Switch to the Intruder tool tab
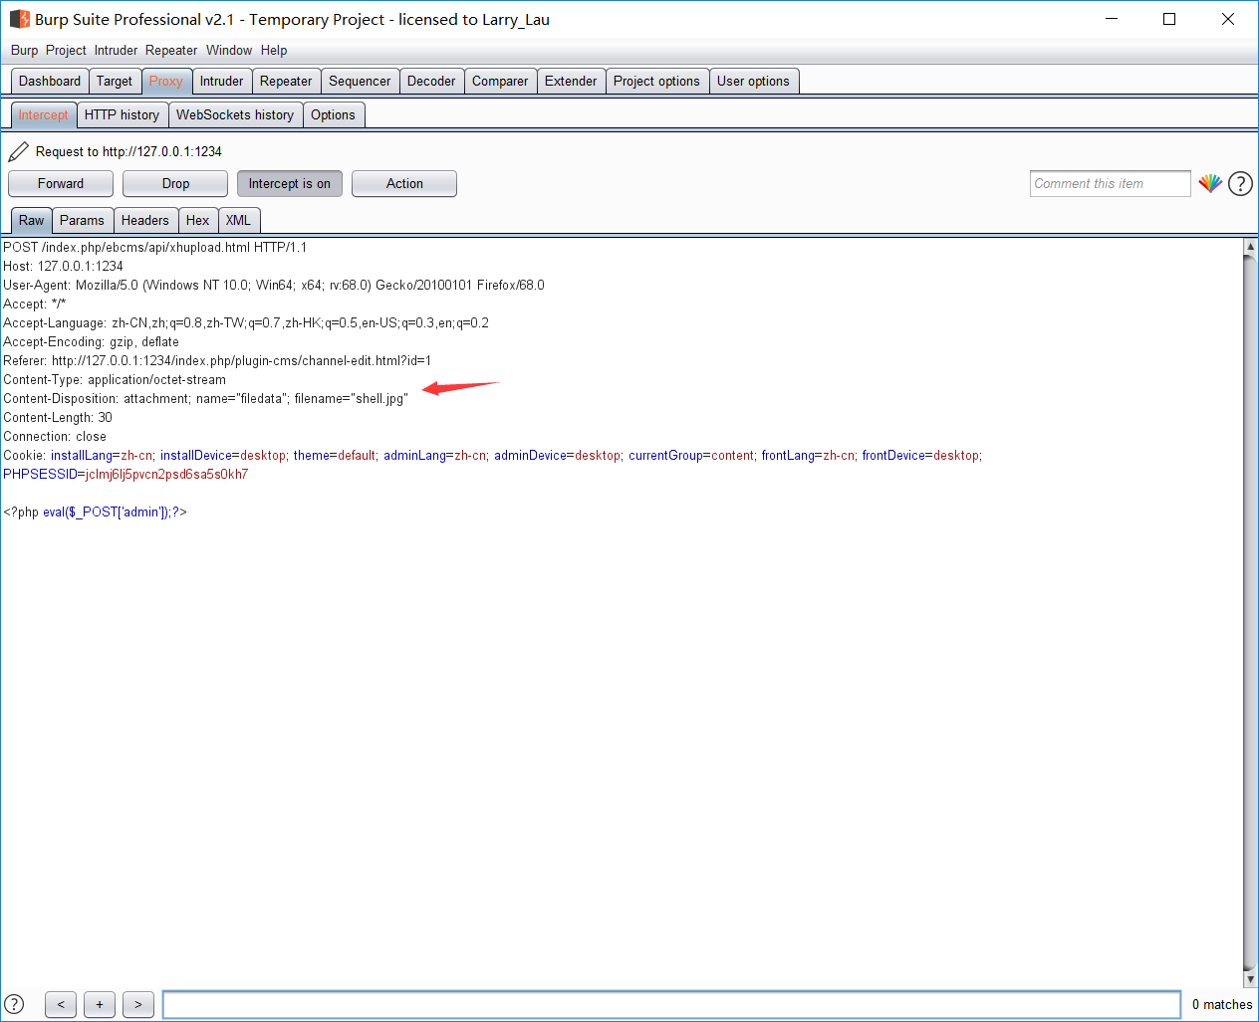The height and width of the screenshot is (1022, 1259). click(221, 81)
